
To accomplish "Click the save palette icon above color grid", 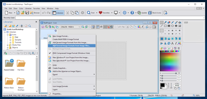I will coord(165,48).
